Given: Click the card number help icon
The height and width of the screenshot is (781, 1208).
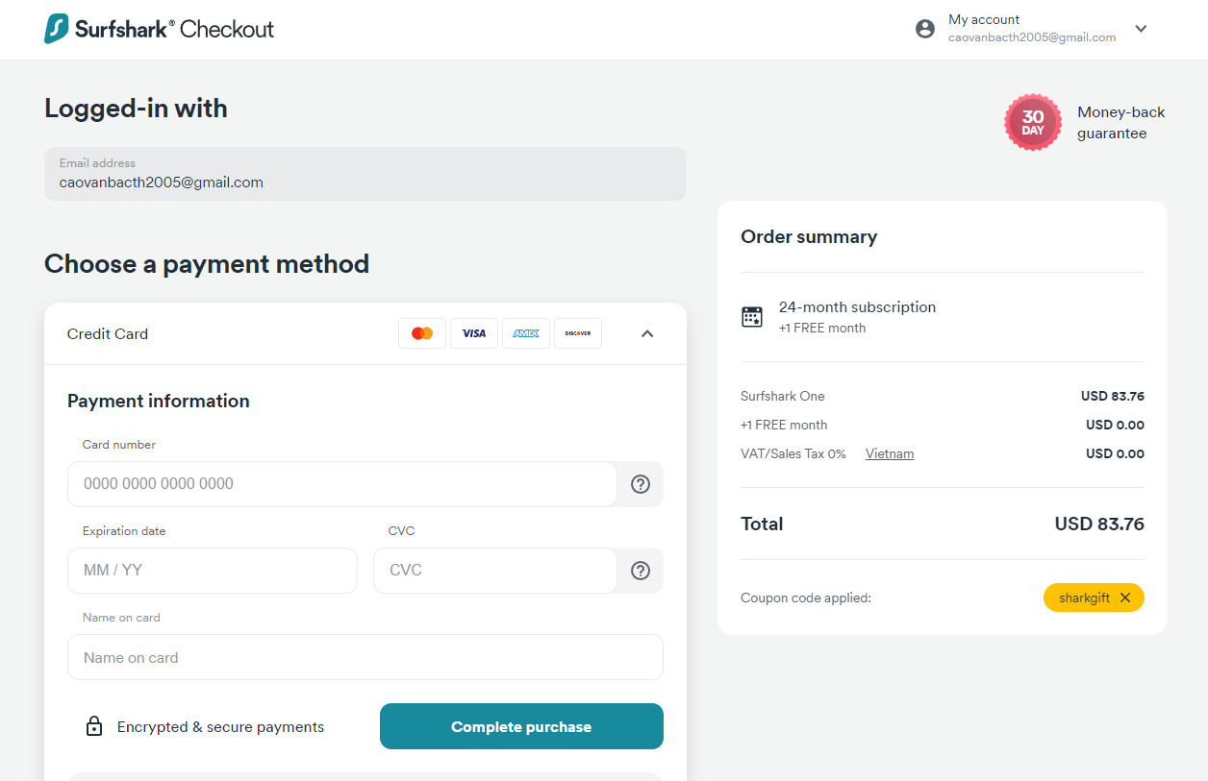Looking at the screenshot, I should pos(641,484).
